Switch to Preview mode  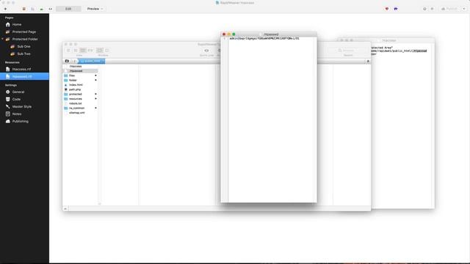(95, 9)
